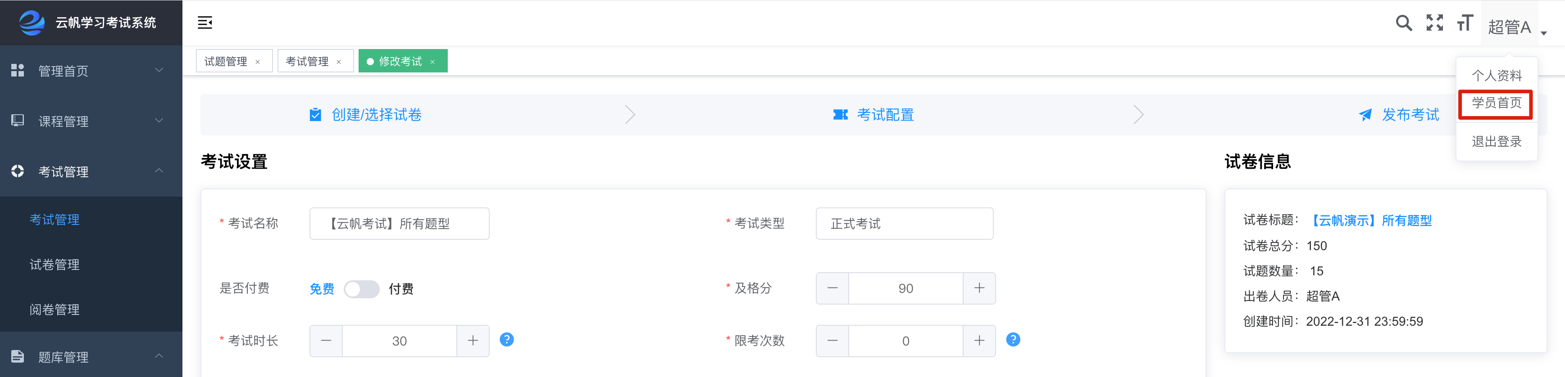Screen dimensions: 1565x377
Task: Toggle fullscreen mode icon
Action: point(1434,23)
